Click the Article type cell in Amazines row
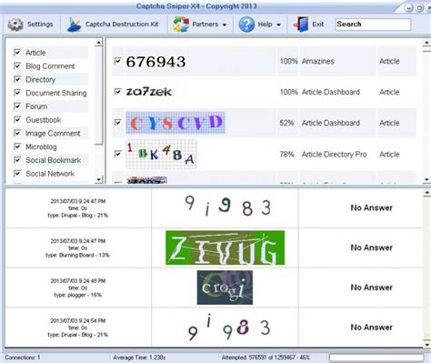 coord(389,61)
